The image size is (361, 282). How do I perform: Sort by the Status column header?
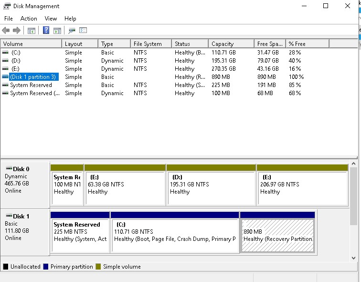(190, 44)
